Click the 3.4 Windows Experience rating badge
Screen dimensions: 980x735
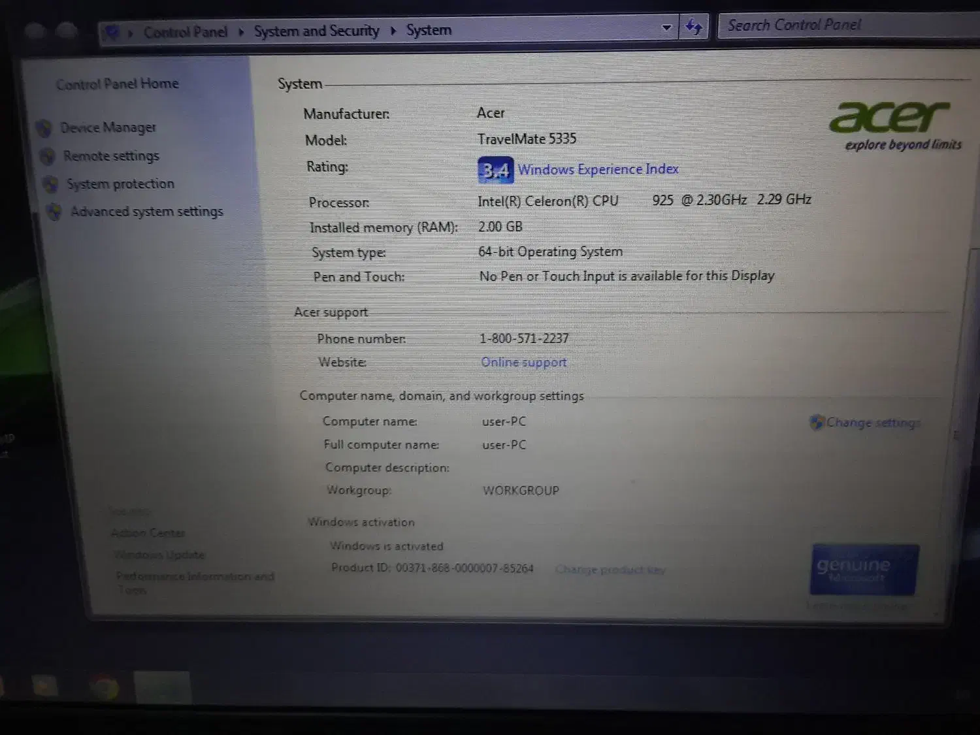pos(495,170)
